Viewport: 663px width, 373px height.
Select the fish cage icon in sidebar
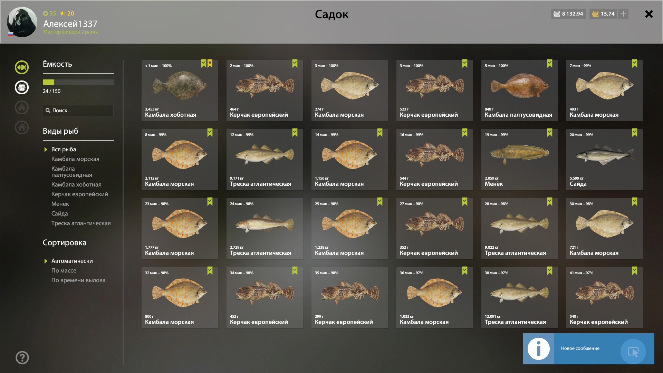pos(22,87)
